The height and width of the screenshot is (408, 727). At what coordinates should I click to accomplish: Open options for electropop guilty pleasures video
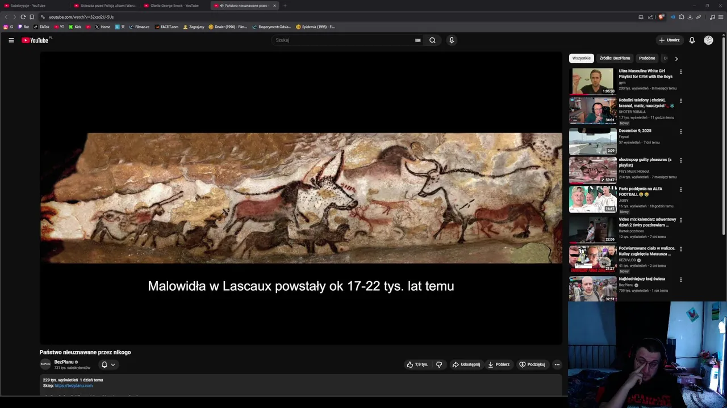coord(680,160)
